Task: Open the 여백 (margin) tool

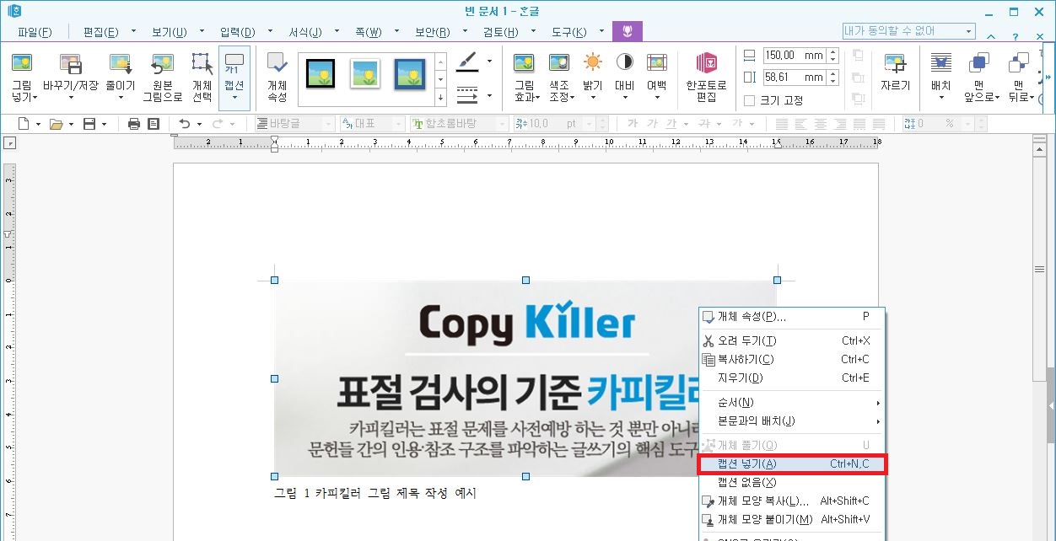Action: (x=656, y=78)
